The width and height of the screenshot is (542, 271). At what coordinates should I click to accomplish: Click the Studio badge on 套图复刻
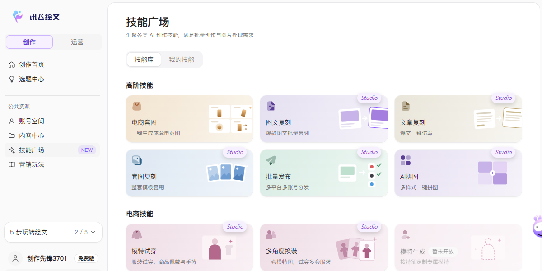pyautogui.click(x=235, y=152)
